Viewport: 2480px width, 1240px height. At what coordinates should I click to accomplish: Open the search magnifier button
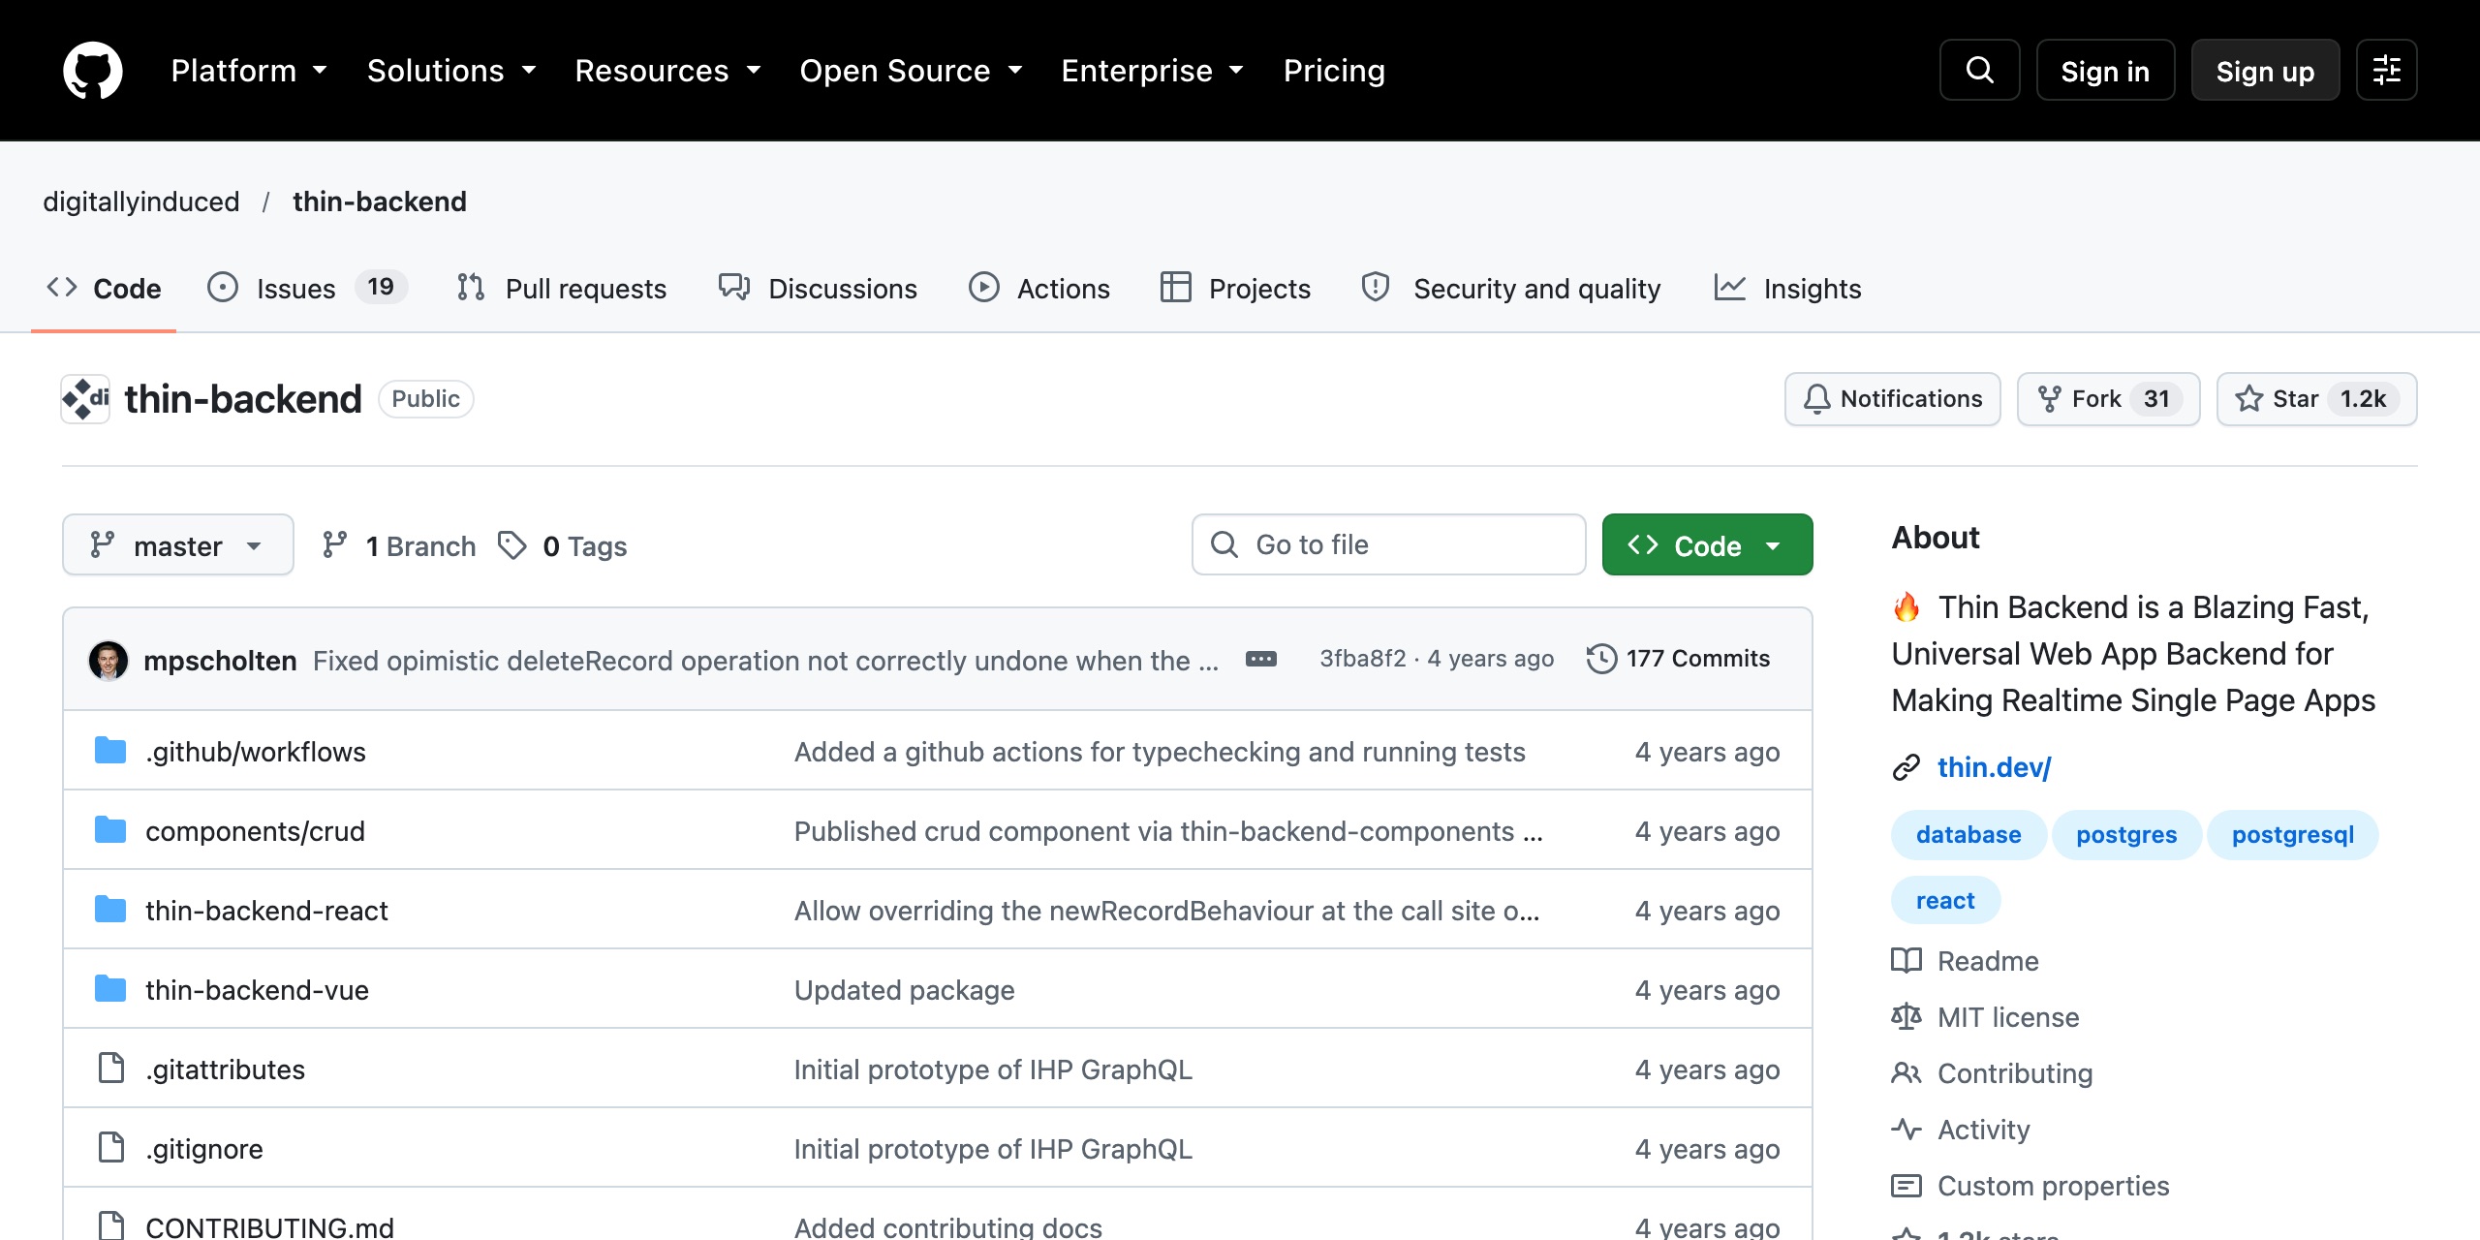[x=1979, y=70]
